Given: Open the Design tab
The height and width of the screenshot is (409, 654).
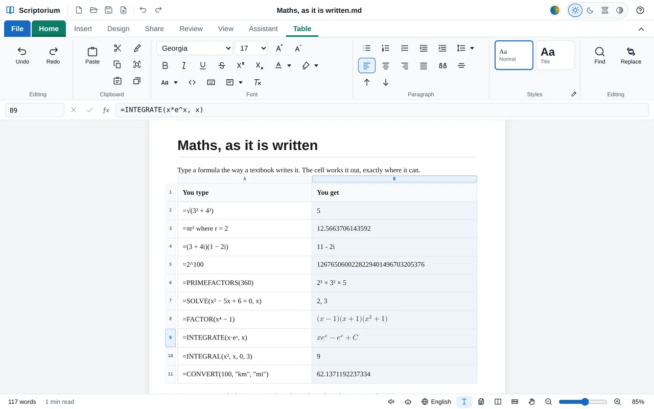Looking at the screenshot, I should (x=119, y=29).
